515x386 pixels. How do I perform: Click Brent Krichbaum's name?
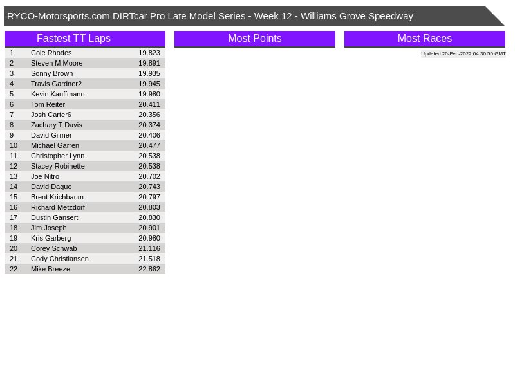click(57, 197)
